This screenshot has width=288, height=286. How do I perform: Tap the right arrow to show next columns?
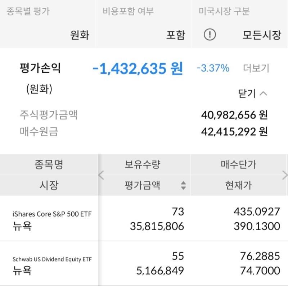pos(285,175)
